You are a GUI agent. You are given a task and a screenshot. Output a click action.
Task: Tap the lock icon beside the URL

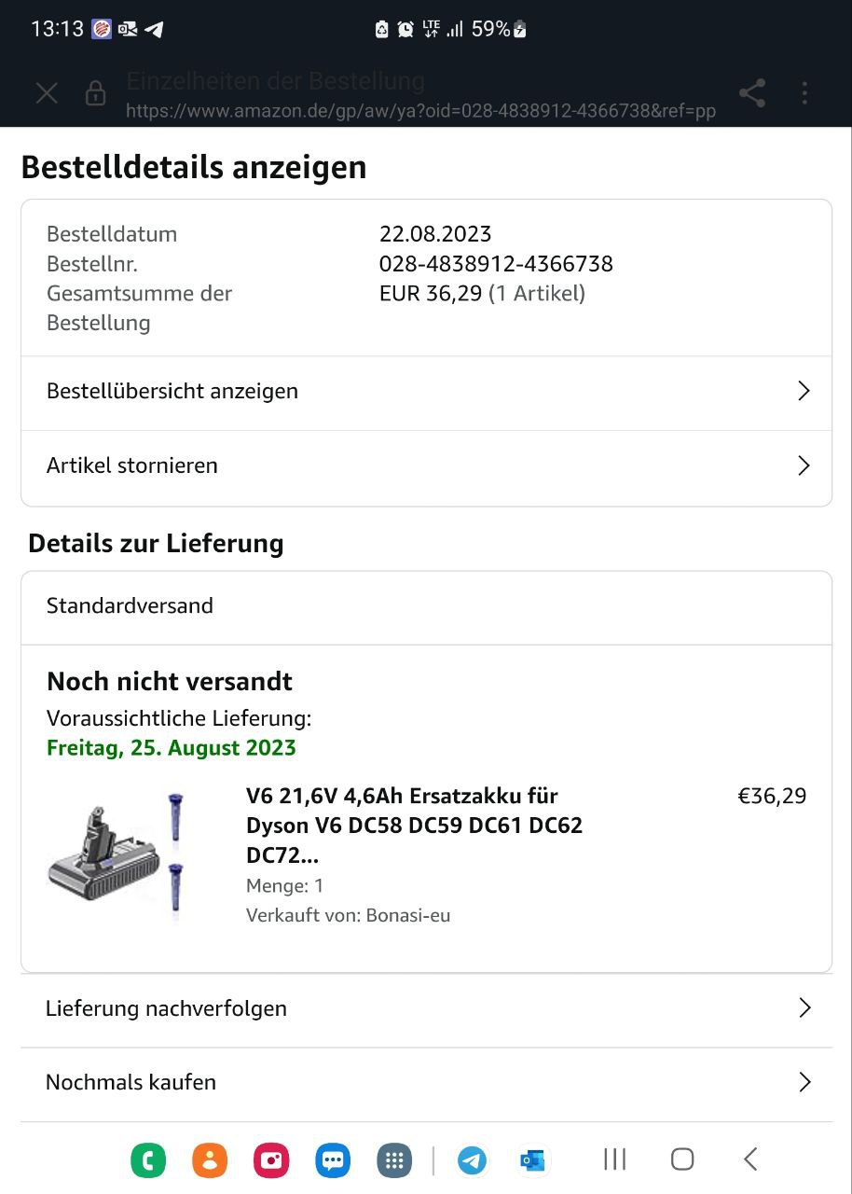(x=95, y=93)
